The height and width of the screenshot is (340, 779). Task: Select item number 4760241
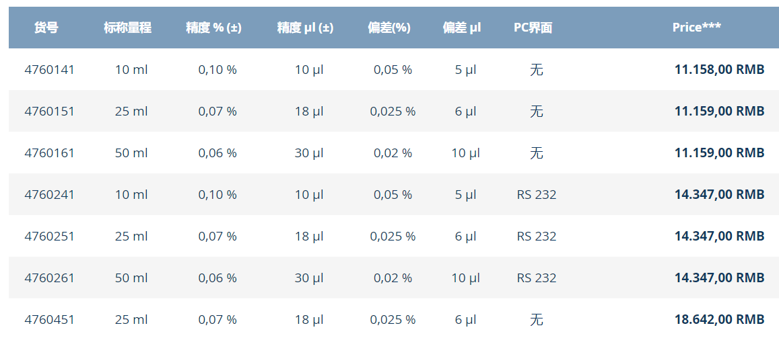coord(49,195)
